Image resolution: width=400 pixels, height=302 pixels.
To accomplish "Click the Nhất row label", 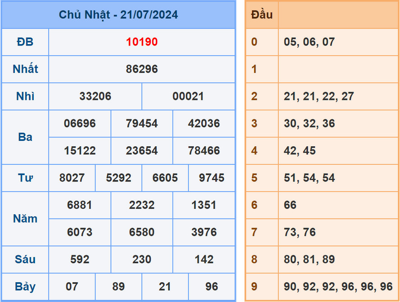I will [x=25, y=69].
